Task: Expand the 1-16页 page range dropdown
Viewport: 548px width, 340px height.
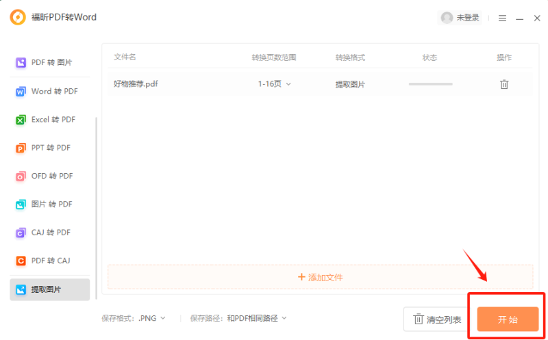Action: 275,84
